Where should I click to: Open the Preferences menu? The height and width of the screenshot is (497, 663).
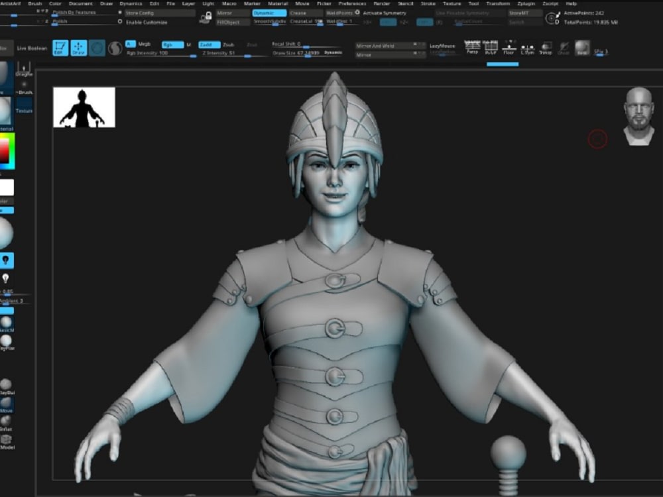pyautogui.click(x=352, y=3)
